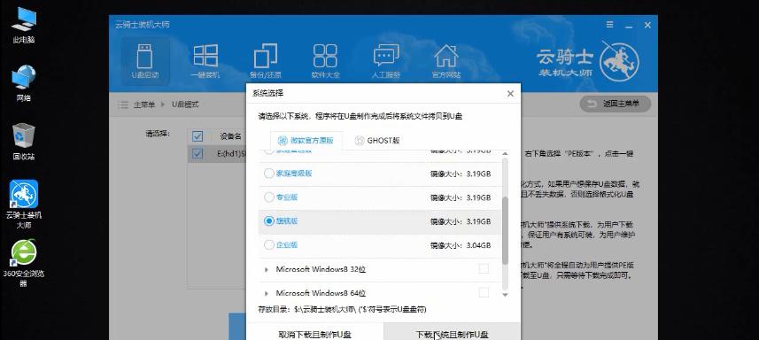Image resolution: width=759 pixels, height=340 pixels.
Task: Toggle the E:(hd1) device checkbox
Action: pos(197,154)
